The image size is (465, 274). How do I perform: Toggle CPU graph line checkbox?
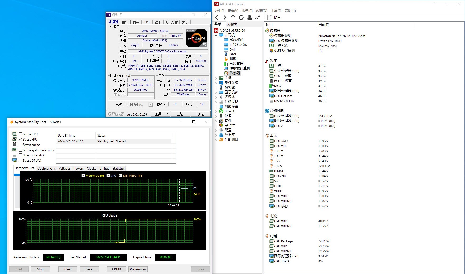pyautogui.click(x=108, y=175)
